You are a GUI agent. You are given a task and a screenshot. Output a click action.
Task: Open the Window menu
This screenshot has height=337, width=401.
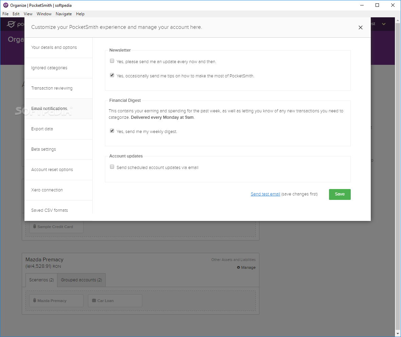pyautogui.click(x=44, y=14)
